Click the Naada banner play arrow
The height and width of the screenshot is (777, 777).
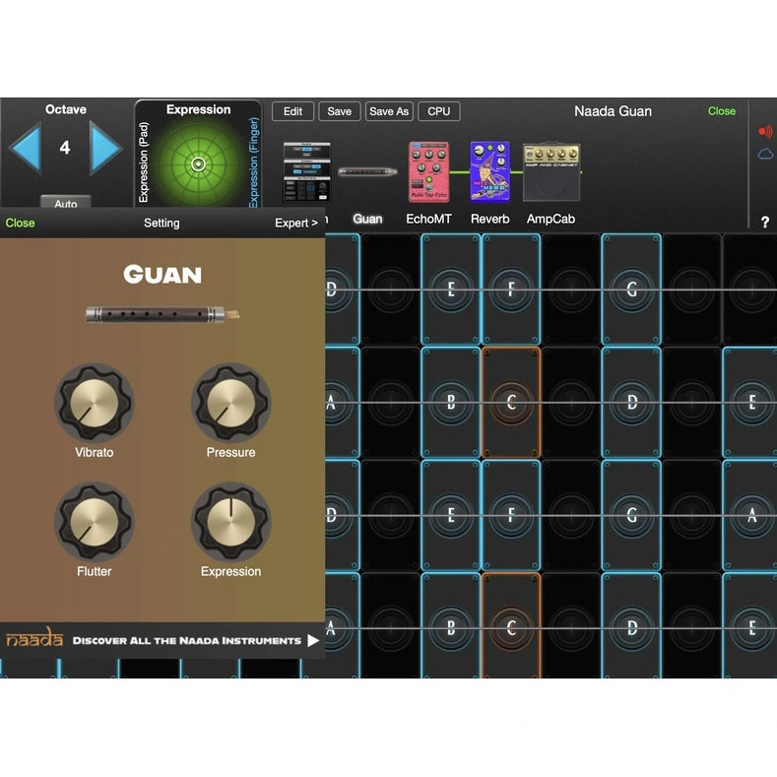(313, 641)
